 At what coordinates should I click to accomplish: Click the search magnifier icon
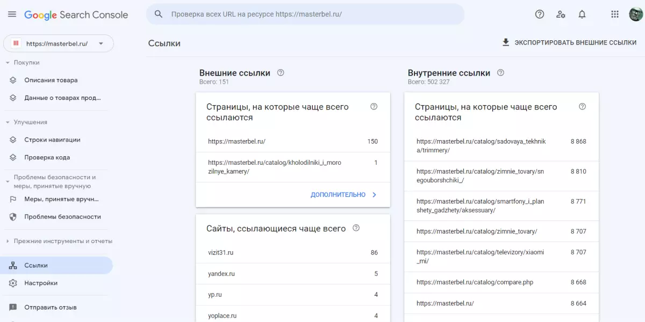[x=159, y=14]
